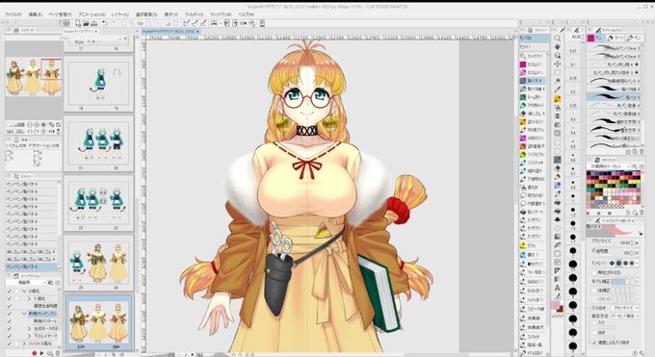Select the highlighted 製ペタ brush in sub tool list

pyautogui.click(x=614, y=97)
